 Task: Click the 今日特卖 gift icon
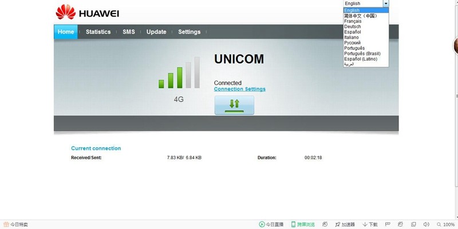6,224
